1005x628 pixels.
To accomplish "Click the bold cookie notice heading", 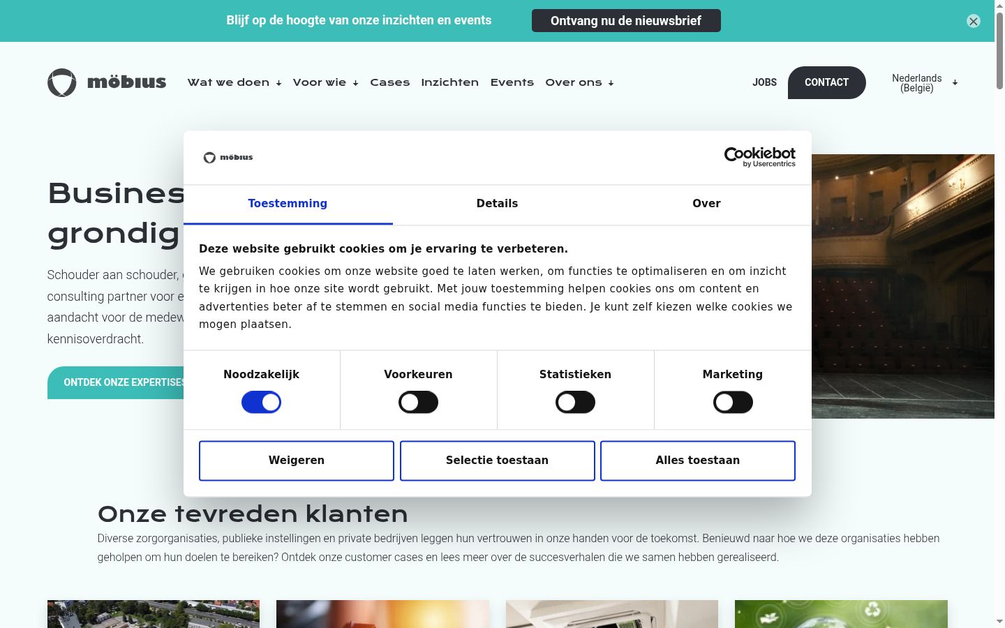I will pyautogui.click(x=383, y=249).
